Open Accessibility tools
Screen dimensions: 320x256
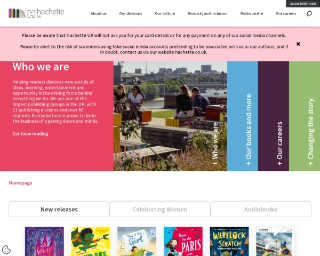click(303, 4)
